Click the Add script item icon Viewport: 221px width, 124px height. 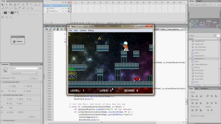pyautogui.click(x=47, y=29)
